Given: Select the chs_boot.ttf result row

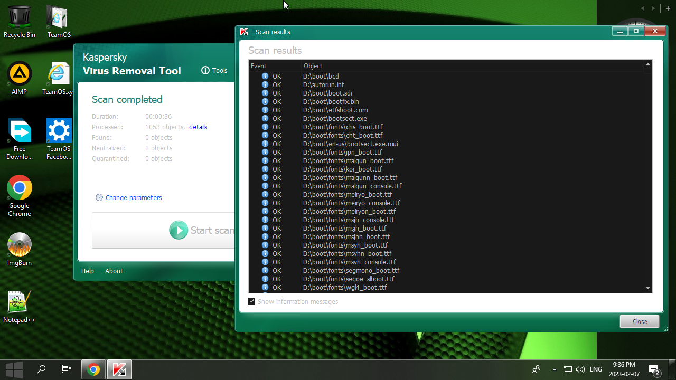Looking at the screenshot, I should tap(447, 127).
